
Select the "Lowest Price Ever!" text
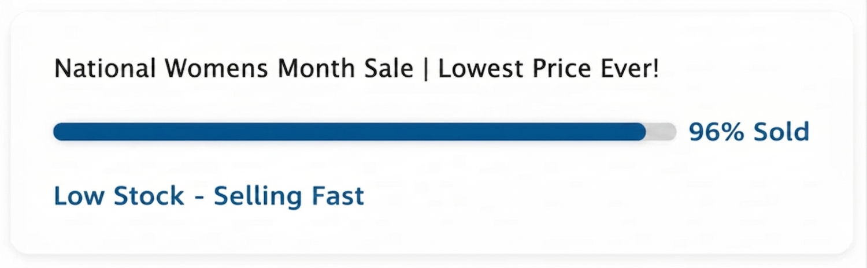(548, 70)
